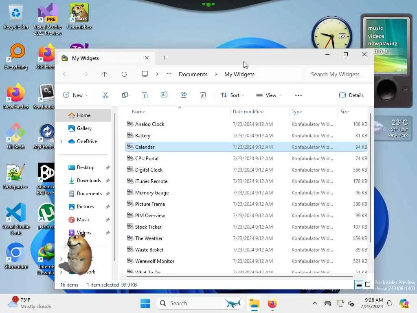Show hidden system tray icons chevron

[315, 303]
